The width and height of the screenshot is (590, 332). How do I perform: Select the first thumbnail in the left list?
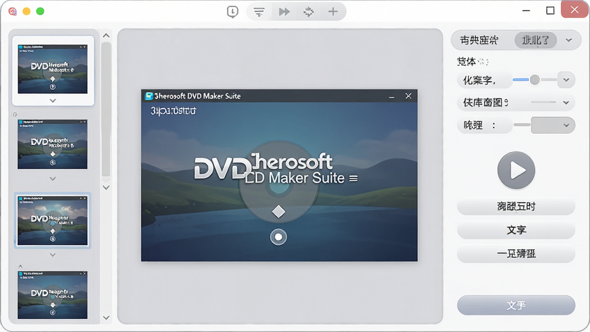[x=52, y=69]
